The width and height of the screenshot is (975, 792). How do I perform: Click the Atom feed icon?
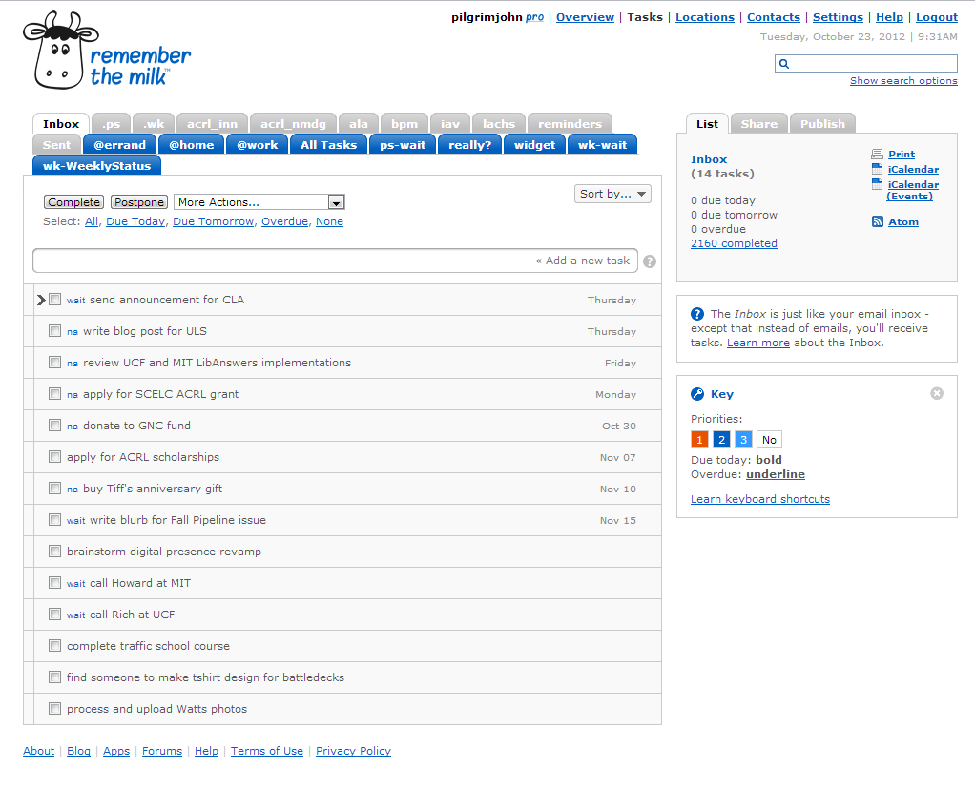click(x=877, y=221)
